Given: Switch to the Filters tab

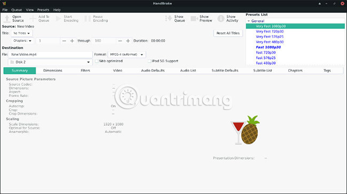Looking at the screenshot, I should (85, 71).
